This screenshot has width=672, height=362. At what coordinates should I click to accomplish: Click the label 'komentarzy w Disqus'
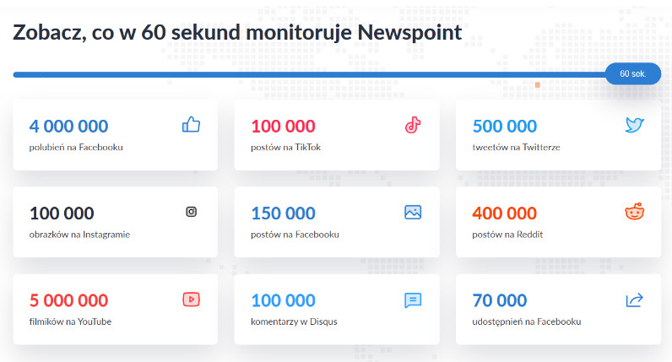point(294,321)
